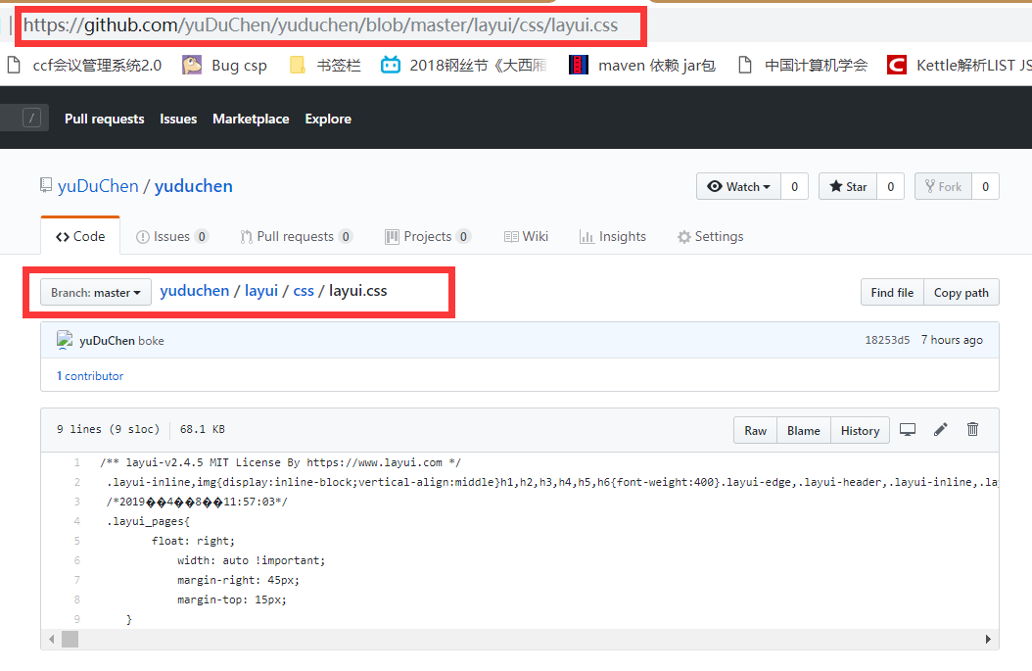This screenshot has height=671, width=1032.
Task: Select line number 4 of code
Action: coord(77,521)
